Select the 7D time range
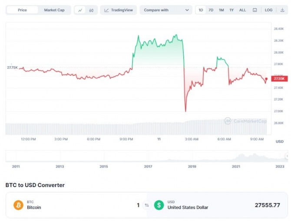This screenshot has height=221, width=291. pos(211,10)
